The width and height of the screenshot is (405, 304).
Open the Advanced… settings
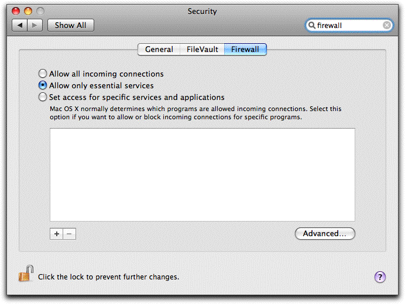325,234
